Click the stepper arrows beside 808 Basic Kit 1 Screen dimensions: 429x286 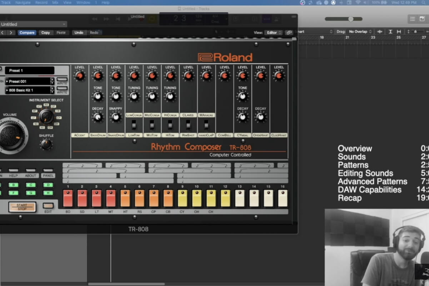click(x=53, y=90)
